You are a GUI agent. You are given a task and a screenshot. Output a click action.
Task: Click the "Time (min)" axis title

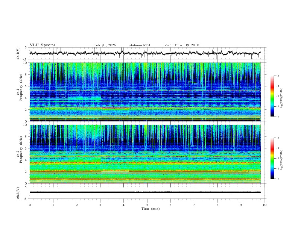[x=151, y=209]
